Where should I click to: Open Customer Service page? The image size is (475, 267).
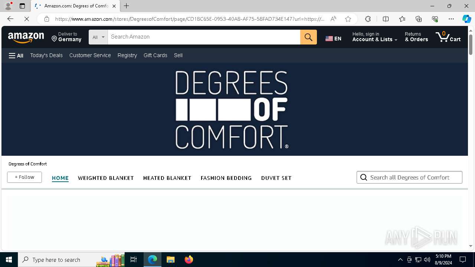pos(90,55)
